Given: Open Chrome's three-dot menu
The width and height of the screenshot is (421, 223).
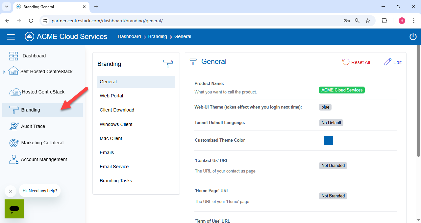Looking at the screenshot, I should [413, 21].
